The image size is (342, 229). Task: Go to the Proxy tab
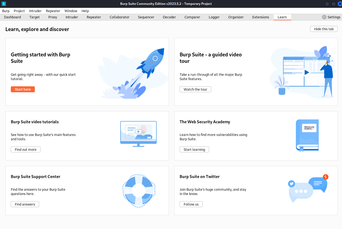click(53, 17)
